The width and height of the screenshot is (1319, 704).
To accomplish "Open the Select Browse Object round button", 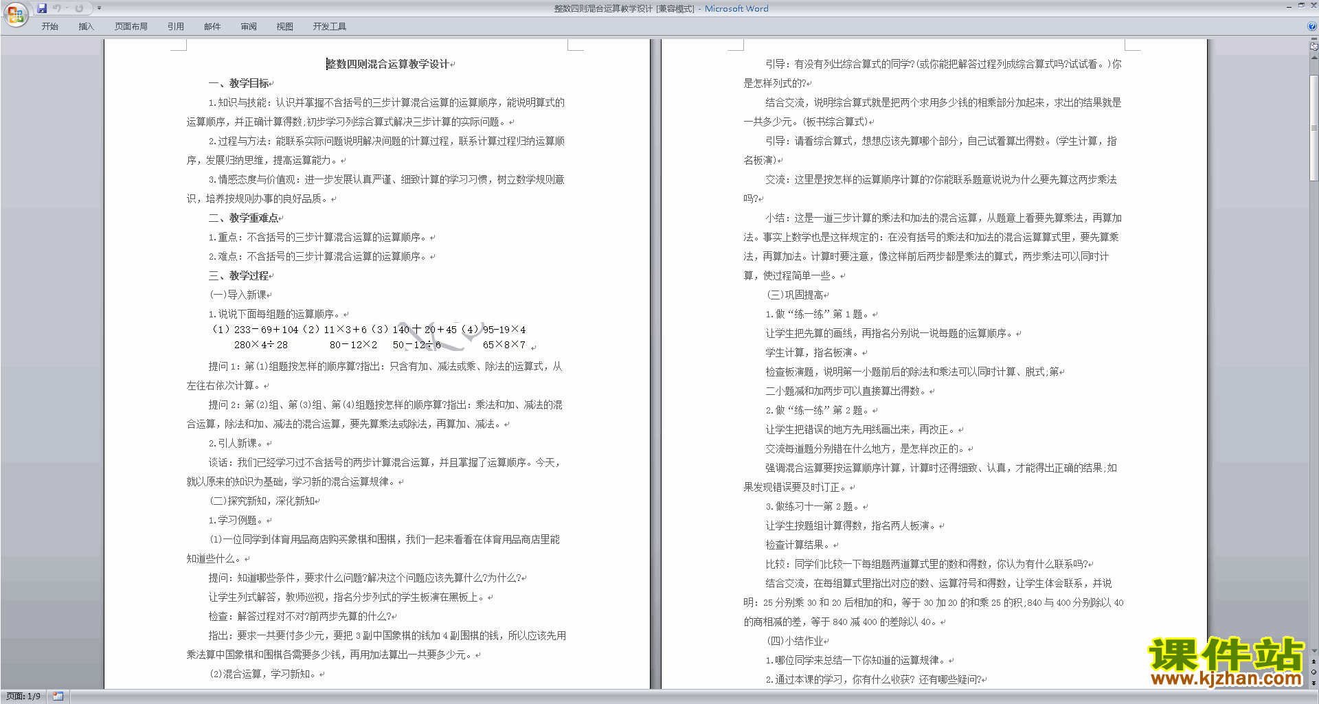I will pos(1314,672).
